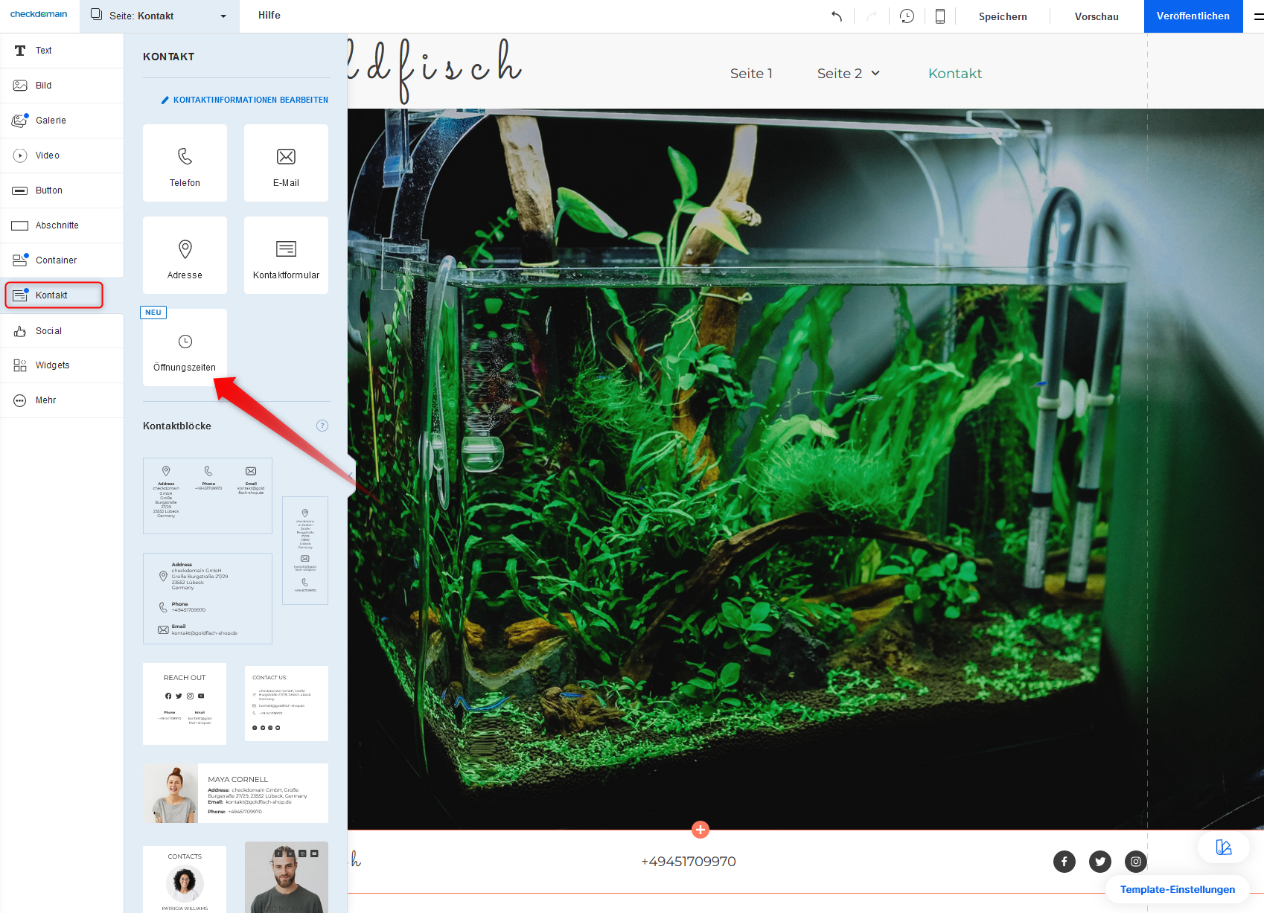
Task: Open help for Kontaktblöcke
Action: point(322,426)
